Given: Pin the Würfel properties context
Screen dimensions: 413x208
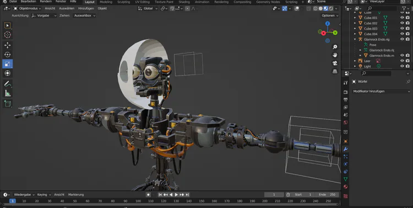Looking at the screenshot, I should [x=408, y=82].
